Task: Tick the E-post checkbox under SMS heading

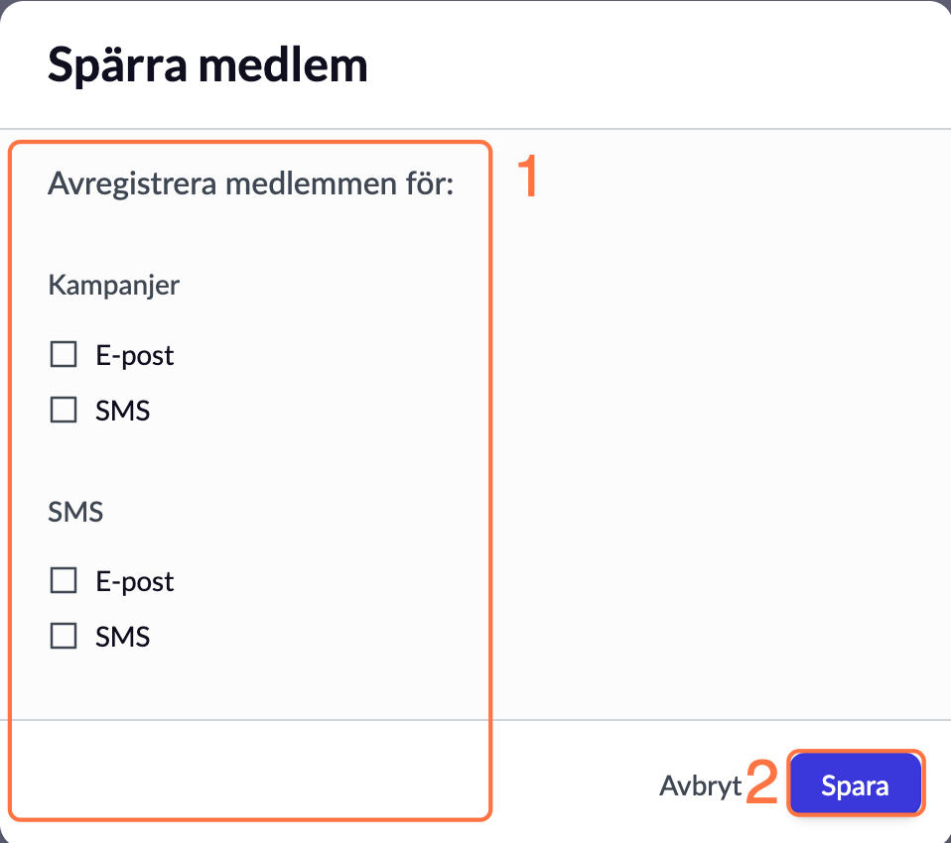Action: [64, 581]
